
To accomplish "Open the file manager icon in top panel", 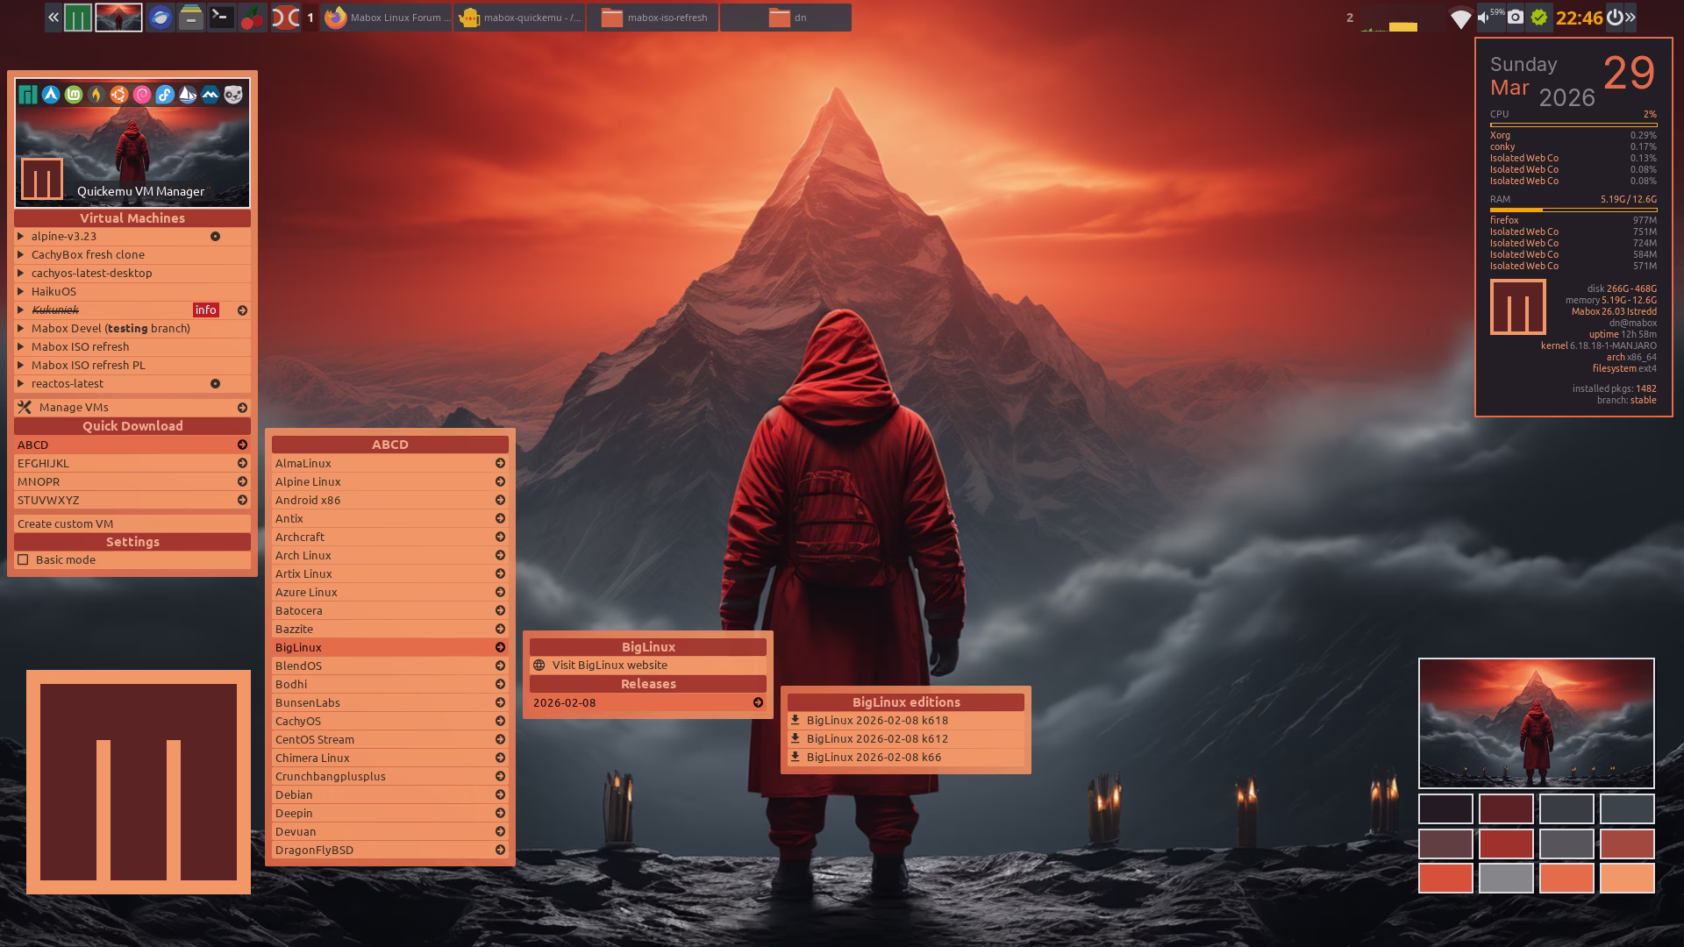I will click(x=190, y=17).
